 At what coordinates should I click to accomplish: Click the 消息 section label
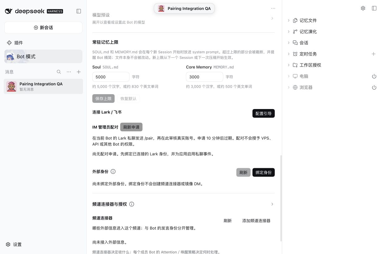tap(9, 72)
